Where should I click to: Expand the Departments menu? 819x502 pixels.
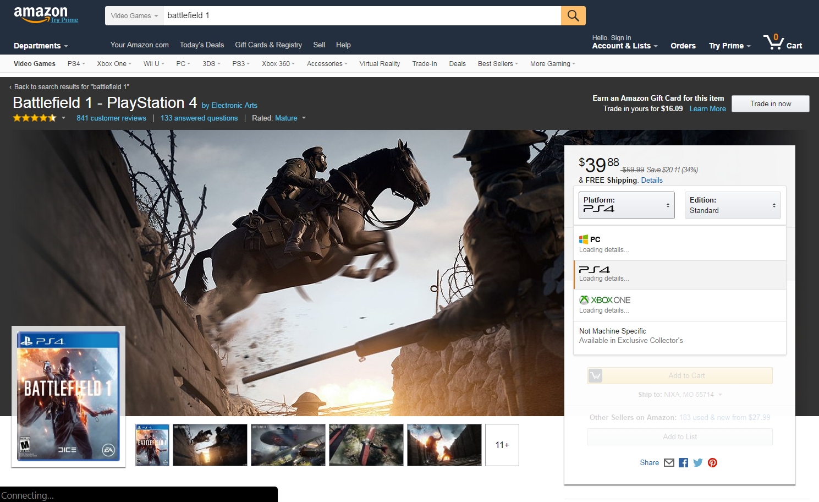(41, 46)
